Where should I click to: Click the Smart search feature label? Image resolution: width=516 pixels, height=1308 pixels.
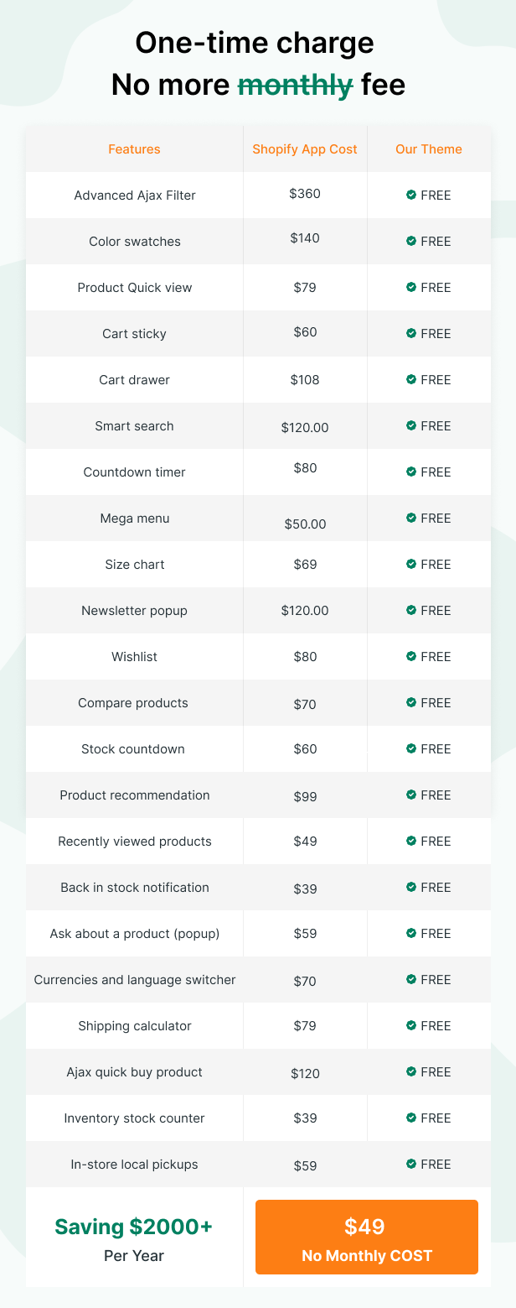click(134, 426)
